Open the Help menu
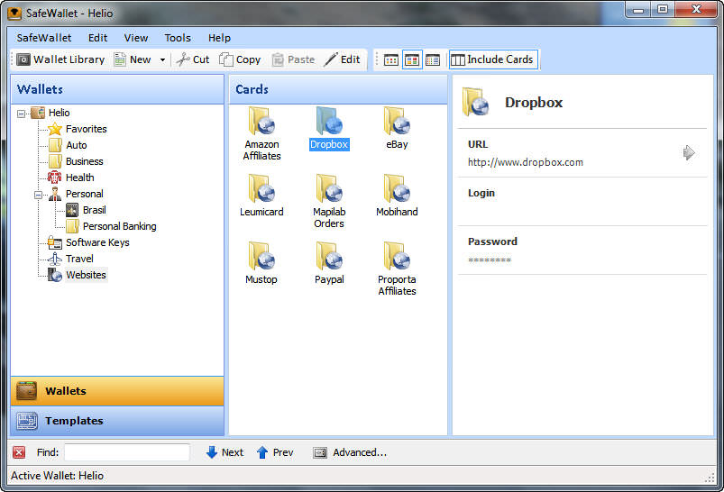The width and height of the screenshot is (724, 492). click(219, 38)
